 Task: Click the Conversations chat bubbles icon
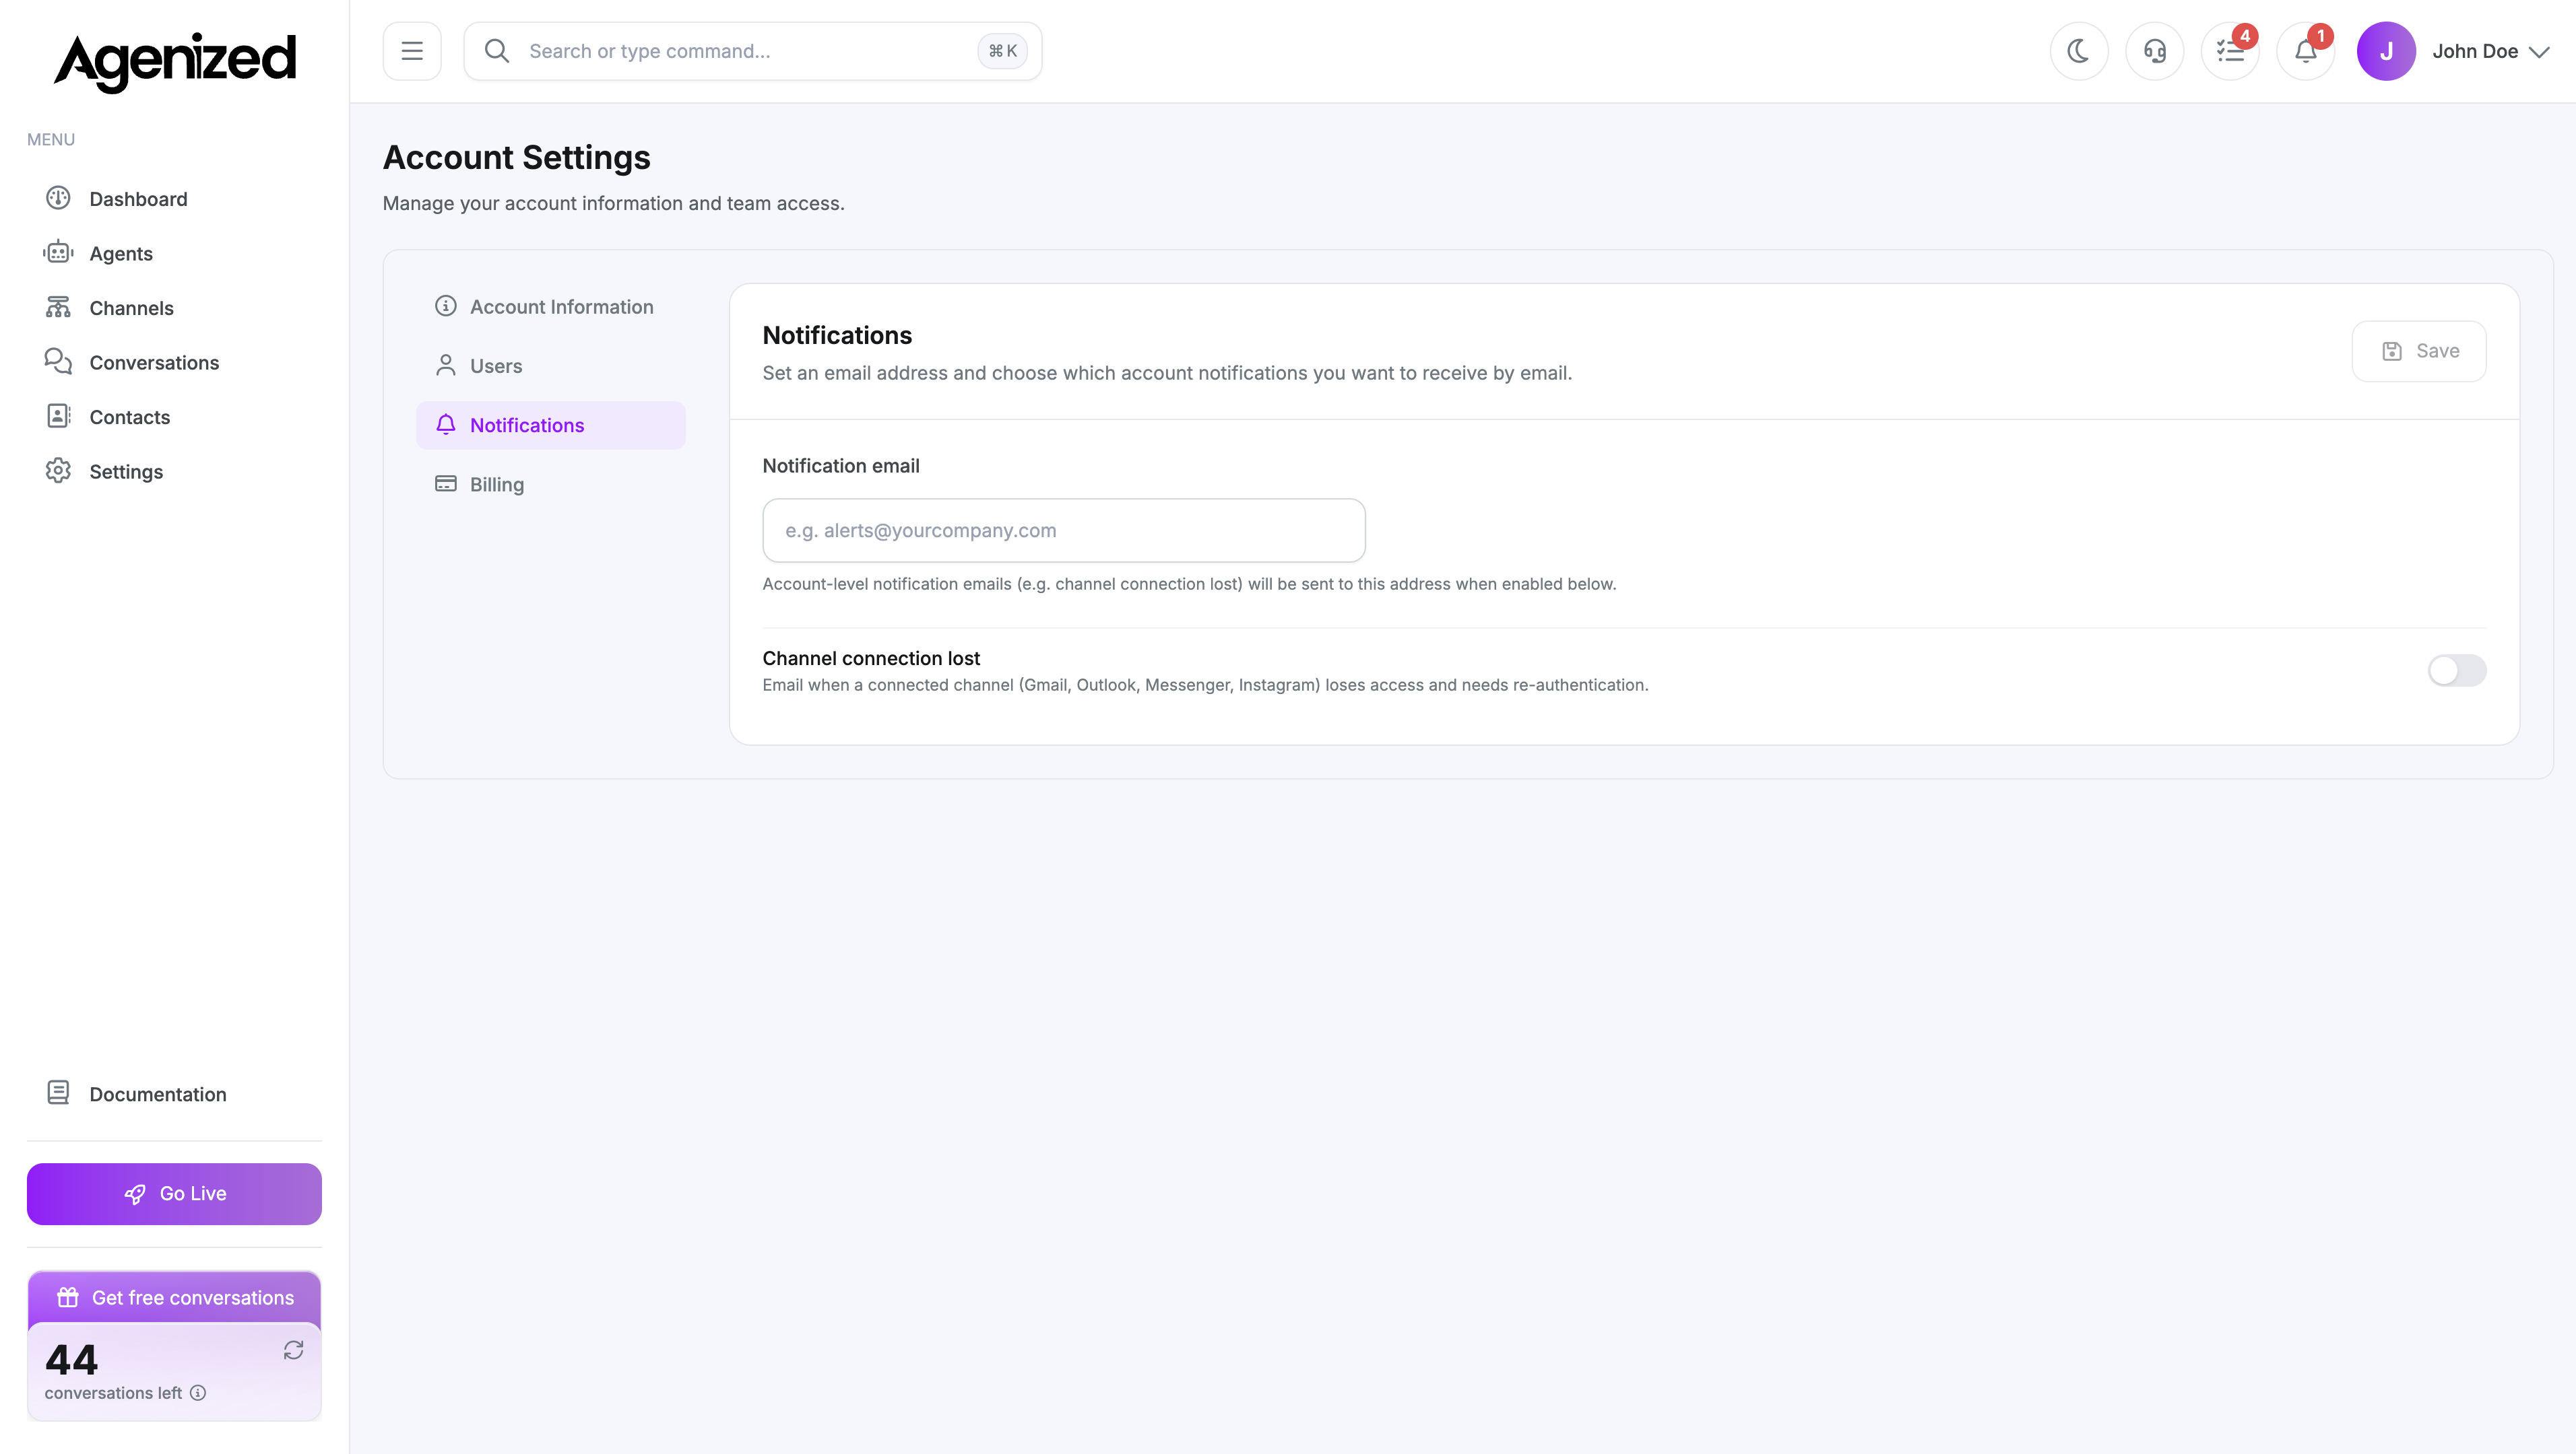pyautogui.click(x=58, y=361)
